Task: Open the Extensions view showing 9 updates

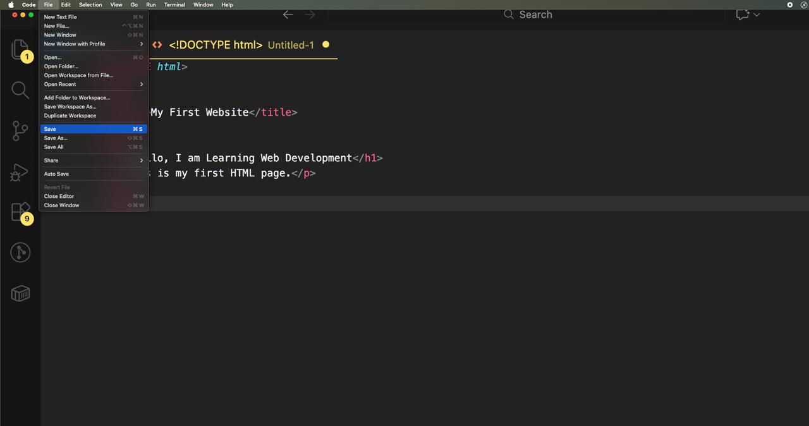Action: tap(20, 212)
